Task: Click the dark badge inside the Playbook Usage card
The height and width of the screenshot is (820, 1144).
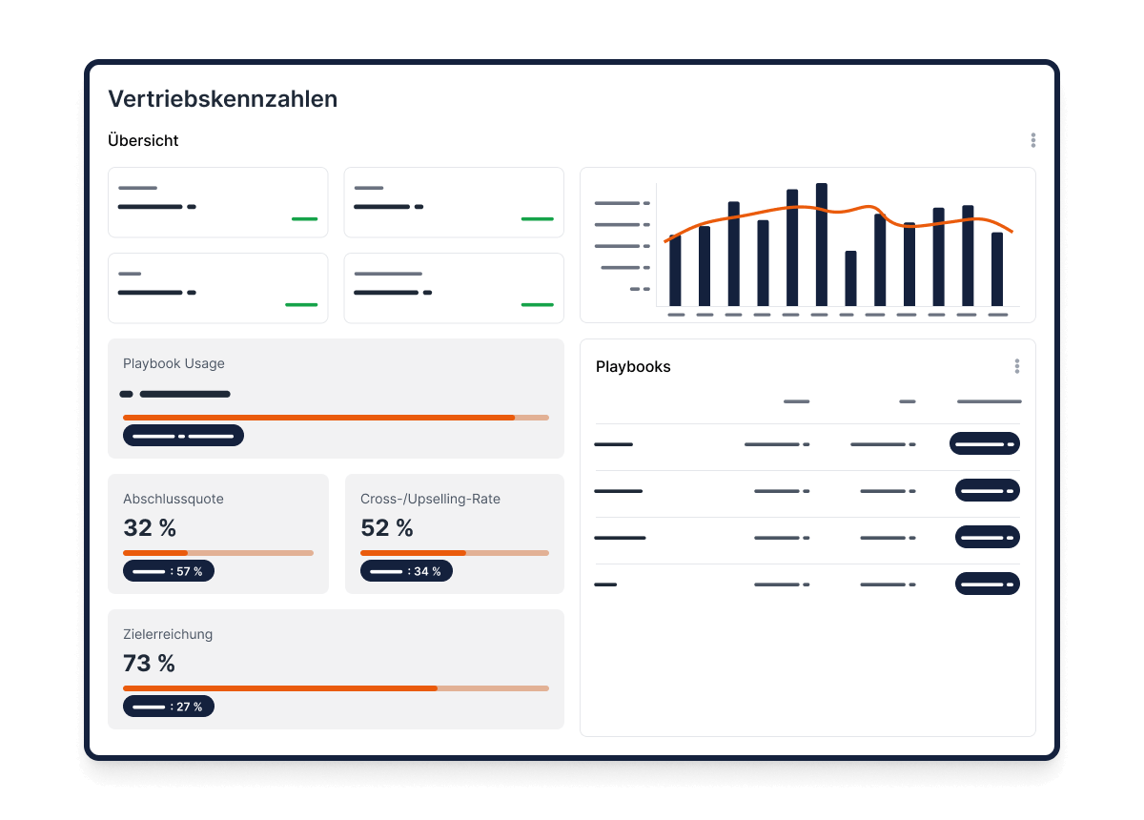Action: coord(183,435)
